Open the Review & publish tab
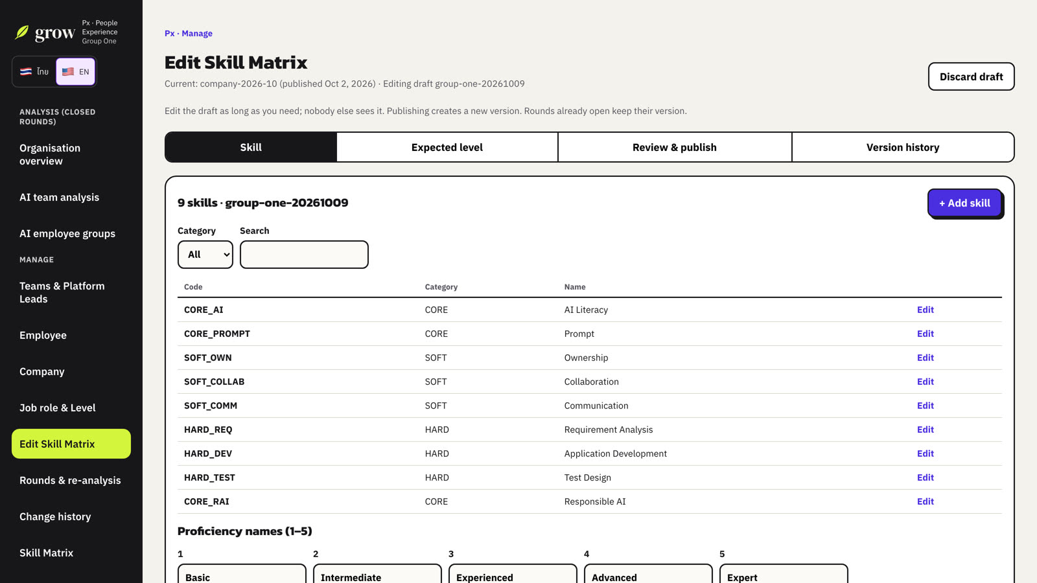Viewport: 1037px width, 583px height. 675,147
